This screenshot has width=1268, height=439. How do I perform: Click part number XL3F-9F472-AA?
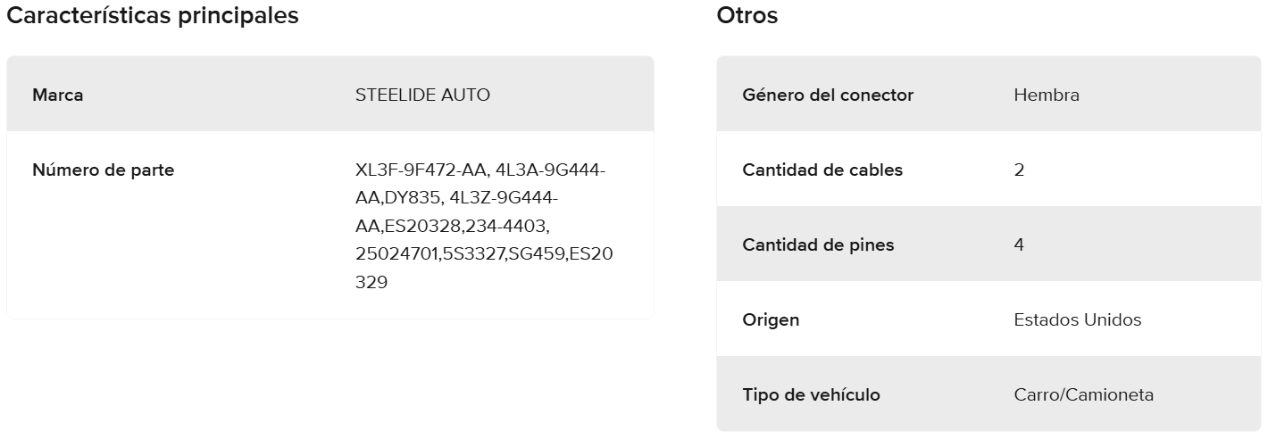[420, 170]
